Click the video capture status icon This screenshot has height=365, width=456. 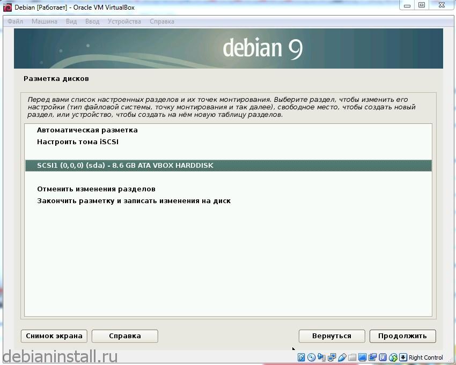372,357
